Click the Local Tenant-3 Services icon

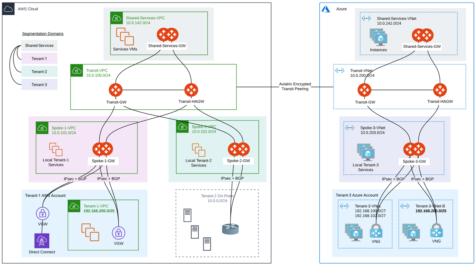[366, 153]
